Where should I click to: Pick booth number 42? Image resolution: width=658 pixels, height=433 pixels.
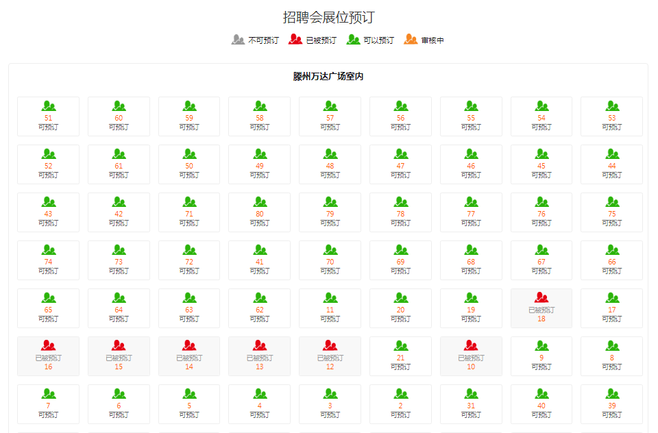119,212
